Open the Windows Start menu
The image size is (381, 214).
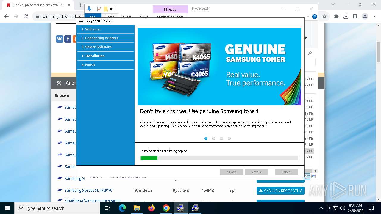[7, 208]
